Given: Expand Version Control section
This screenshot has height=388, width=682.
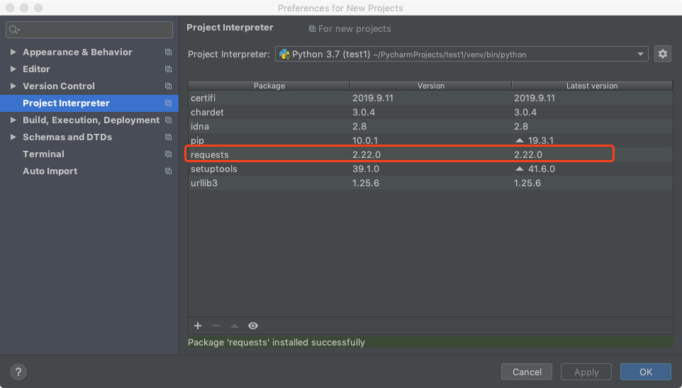Looking at the screenshot, I should (x=13, y=86).
